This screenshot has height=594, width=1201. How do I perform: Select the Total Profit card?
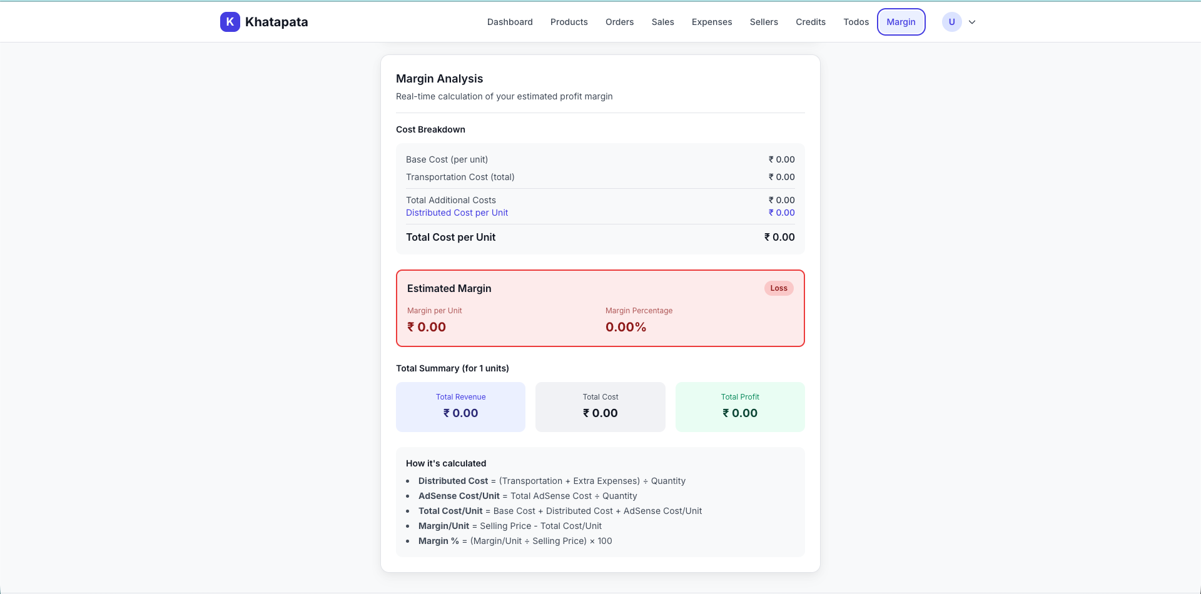740,406
